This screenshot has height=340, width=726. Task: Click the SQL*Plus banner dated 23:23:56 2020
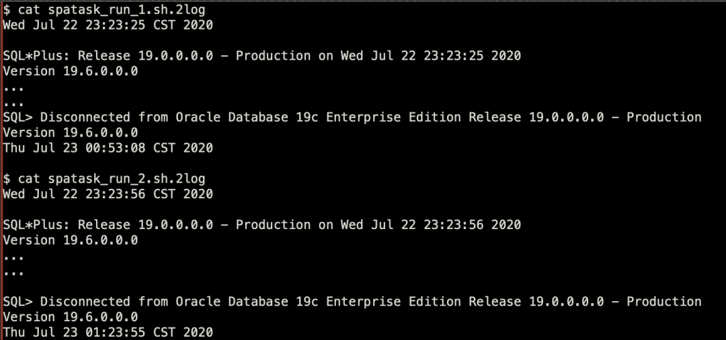[x=262, y=224]
